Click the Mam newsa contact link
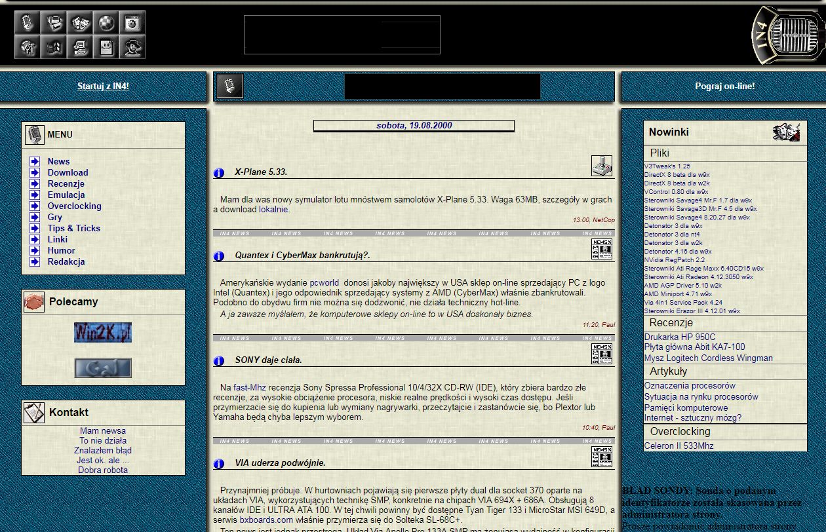 tap(103, 431)
